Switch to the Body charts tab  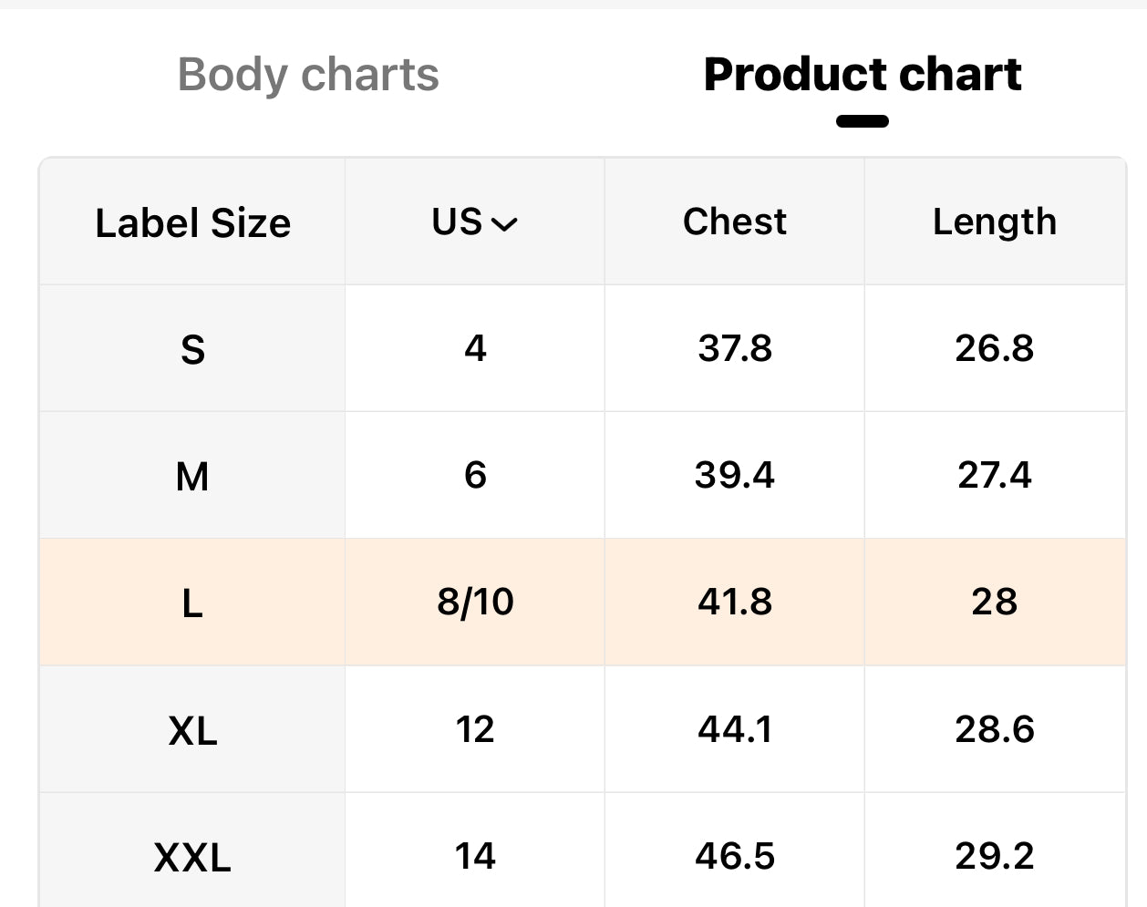(x=308, y=75)
